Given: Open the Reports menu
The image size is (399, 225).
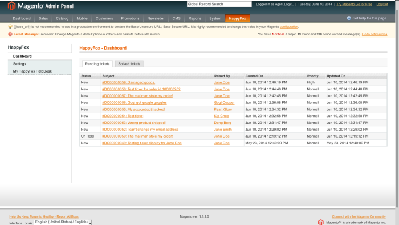Looking at the screenshot, I should [x=195, y=18].
